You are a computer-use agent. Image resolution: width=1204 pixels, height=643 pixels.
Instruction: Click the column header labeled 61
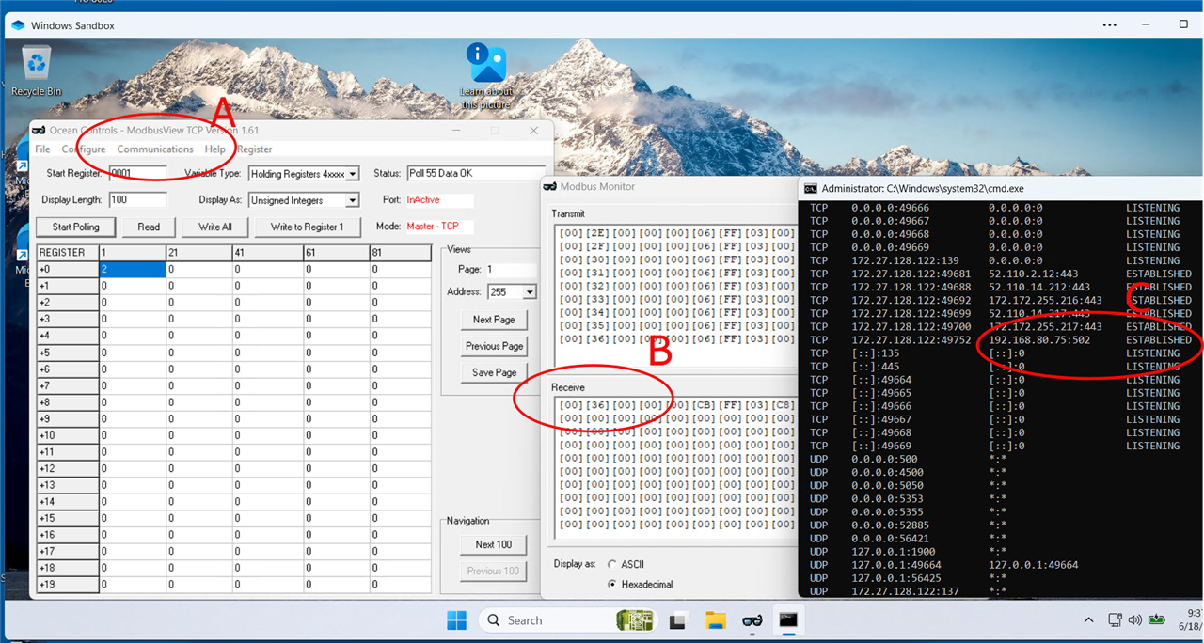[336, 253]
